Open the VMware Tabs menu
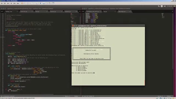176x99 pixels. pyautogui.click(x=14, y=3)
